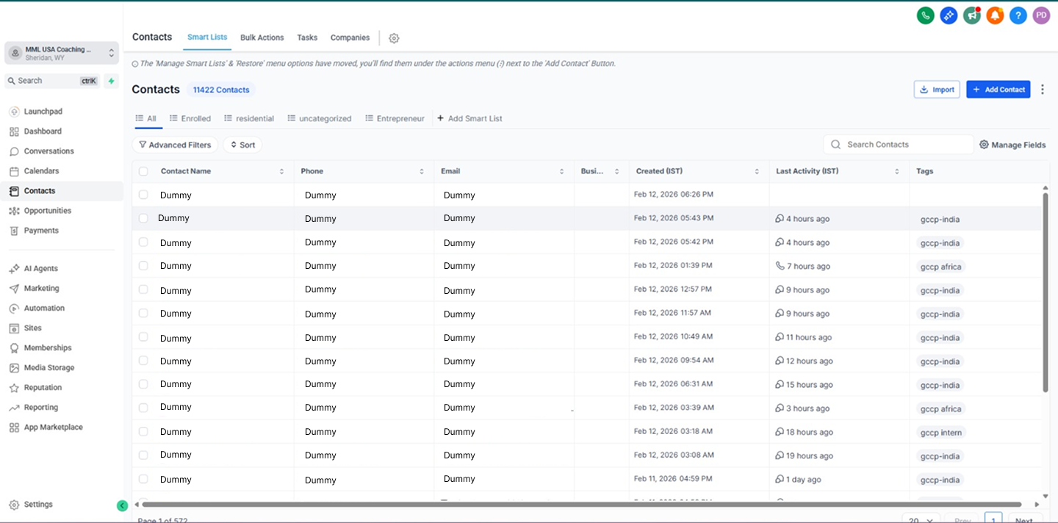Sort by Last Activity (IST) column arrows
Image resolution: width=1058 pixels, height=523 pixels.
[x=897, y=172]
